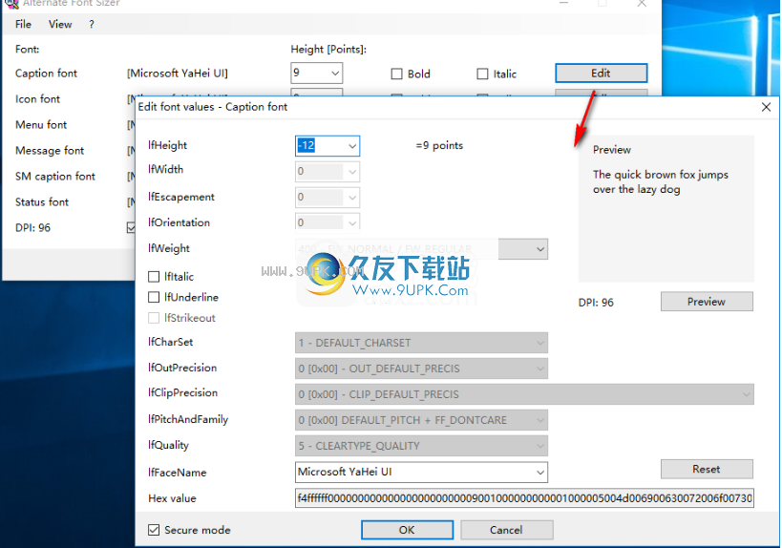Open the File menu
Image resolution: width=782 pixels, height=548 pixels.
(23, 24)
